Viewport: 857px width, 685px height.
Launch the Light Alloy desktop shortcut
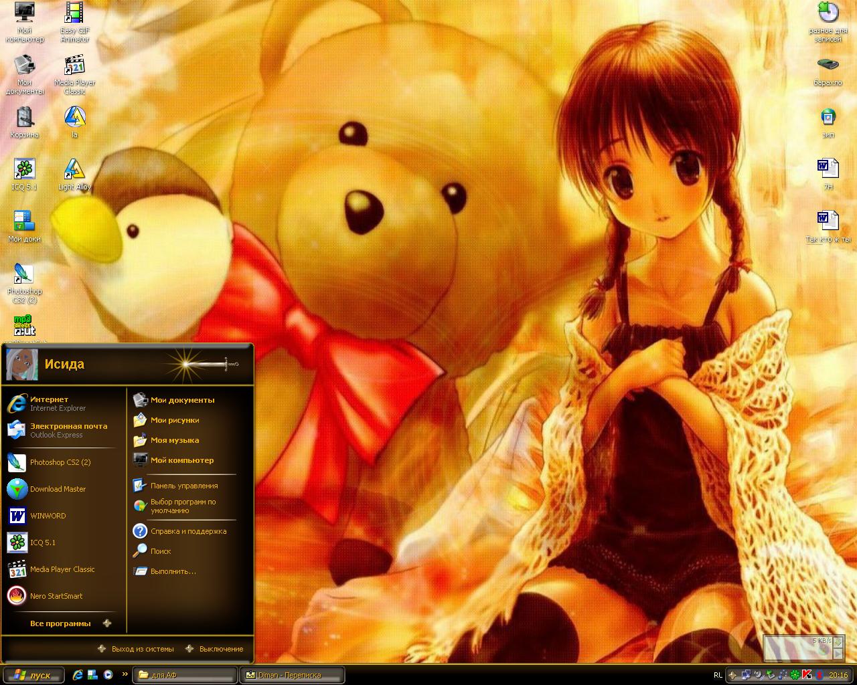pos(75,175)
